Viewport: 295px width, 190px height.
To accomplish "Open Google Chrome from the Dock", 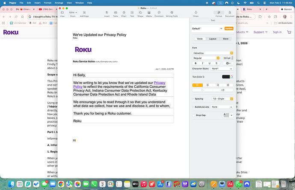I will pyautogui.click(x=61, y=184).
